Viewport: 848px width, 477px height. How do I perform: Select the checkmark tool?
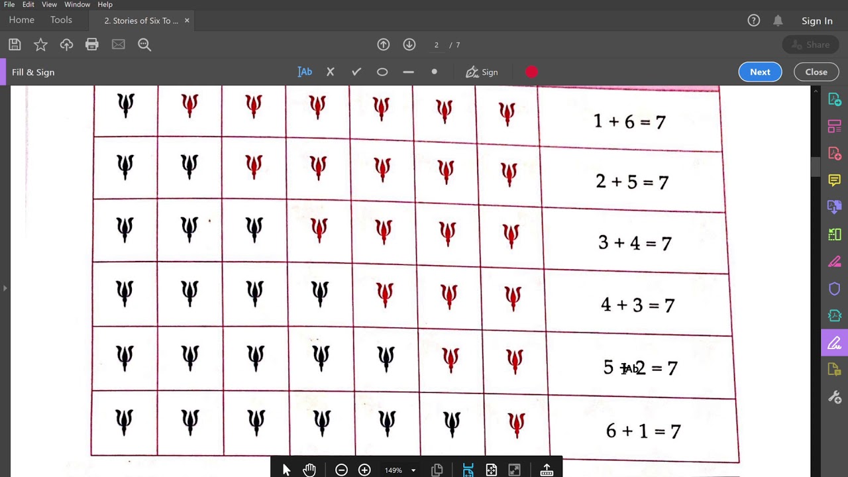tap(356, 72)
